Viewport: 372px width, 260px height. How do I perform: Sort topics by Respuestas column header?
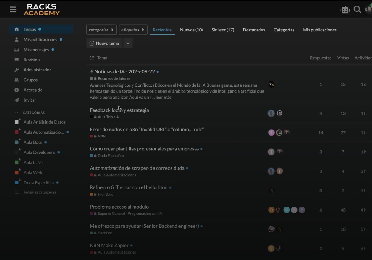click(320, 58)
